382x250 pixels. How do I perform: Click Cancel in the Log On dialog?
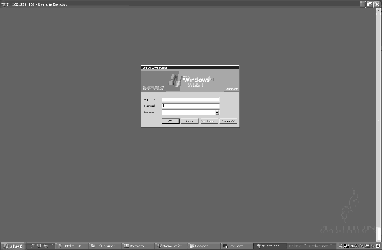click(x=189, y=121)
